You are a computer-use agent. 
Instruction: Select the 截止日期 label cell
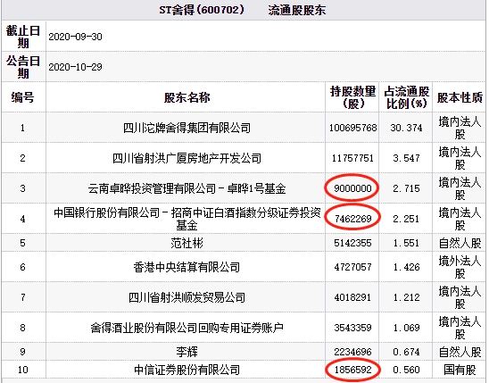[23, 37]
